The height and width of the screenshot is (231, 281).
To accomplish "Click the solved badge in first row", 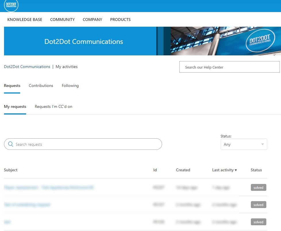I will coord(258,187).
